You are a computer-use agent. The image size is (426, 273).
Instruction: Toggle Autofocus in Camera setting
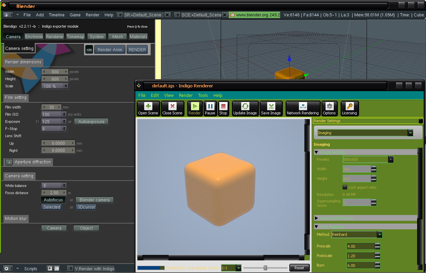[x=53, y=200]
